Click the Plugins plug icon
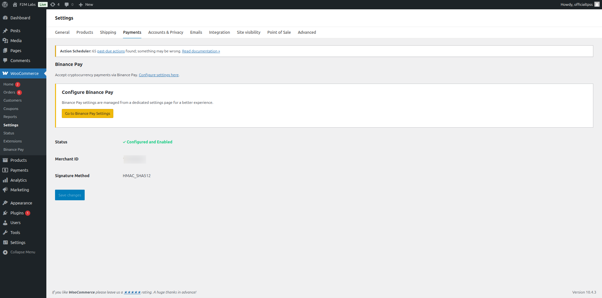 tap(5, 213)
